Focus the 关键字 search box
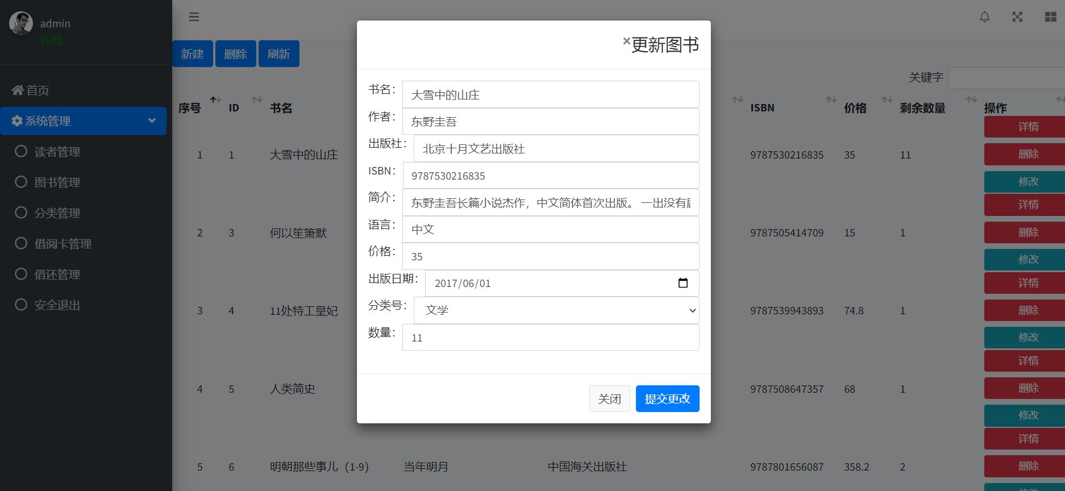Viewport: 1065px width, 491px height. click(1007, 78)
